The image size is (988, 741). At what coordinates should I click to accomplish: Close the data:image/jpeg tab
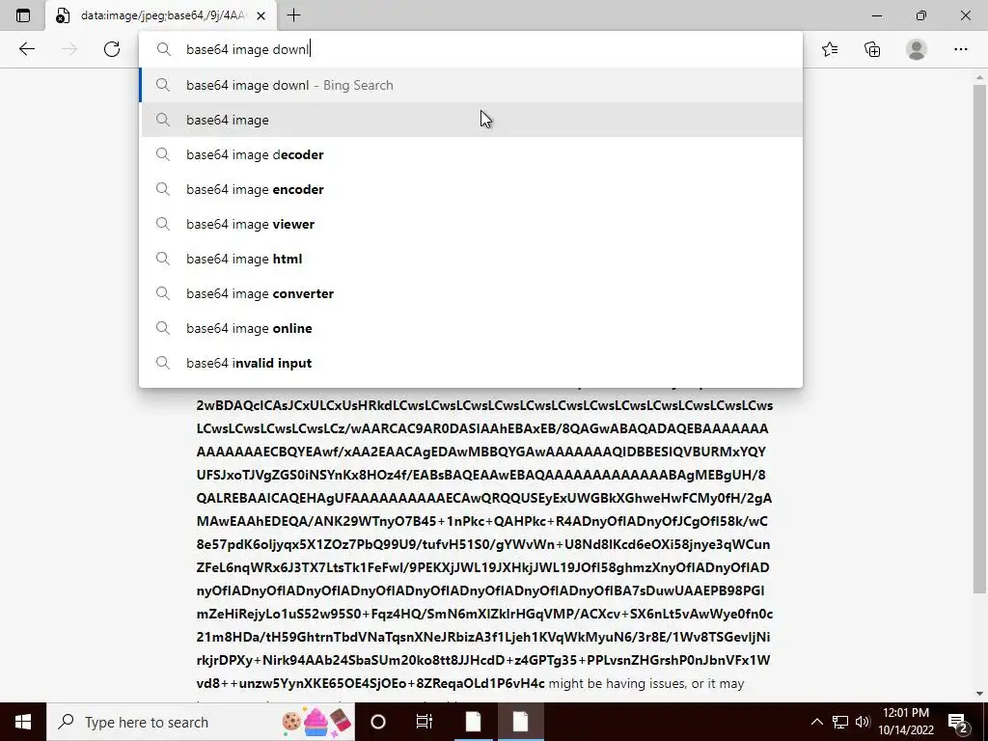[261, 15]
